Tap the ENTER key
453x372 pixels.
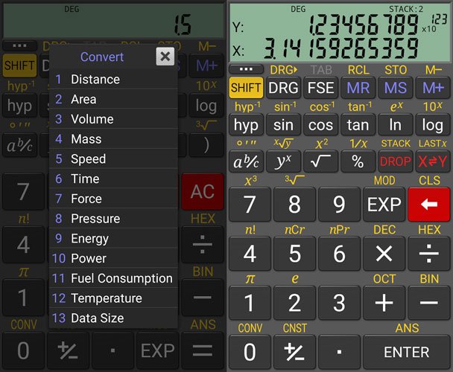coord(407,352)
